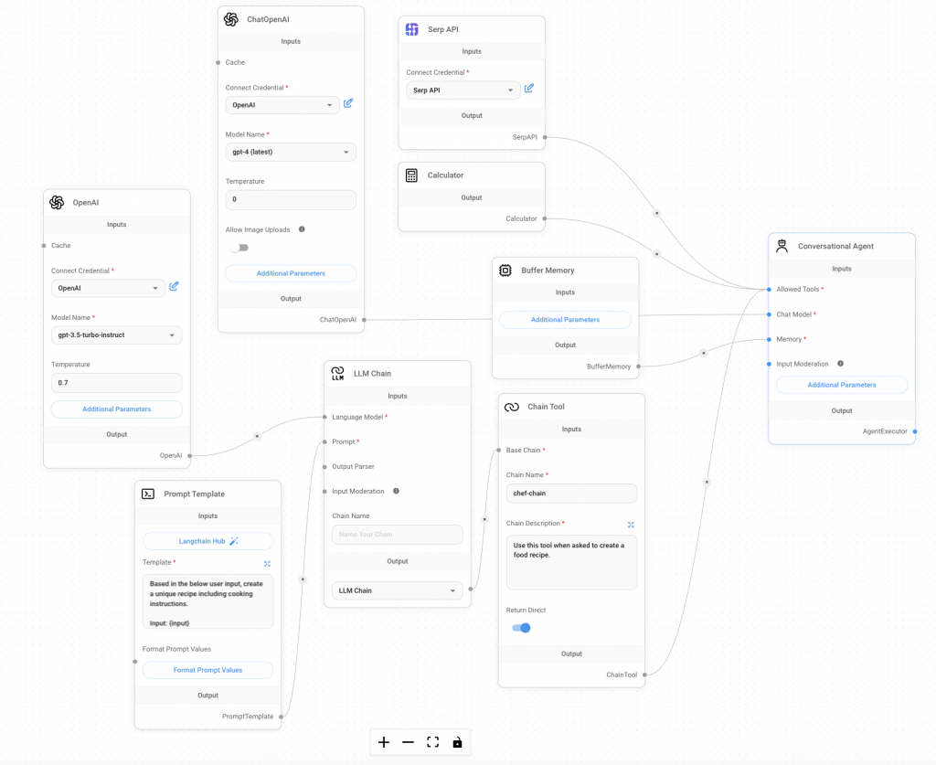
Task: Open OpenAI node Connect Credential dropdown
Action: (108, 288)
